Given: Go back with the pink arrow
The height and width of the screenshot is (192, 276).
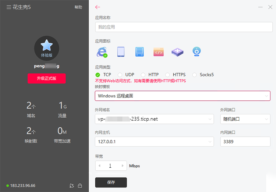Looking at the screenshot, I should [98, 7].
